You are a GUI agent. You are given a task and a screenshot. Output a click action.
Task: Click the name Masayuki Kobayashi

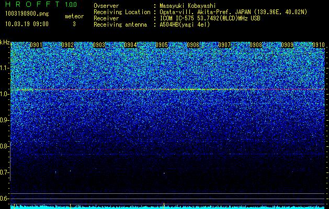(188, 6)
